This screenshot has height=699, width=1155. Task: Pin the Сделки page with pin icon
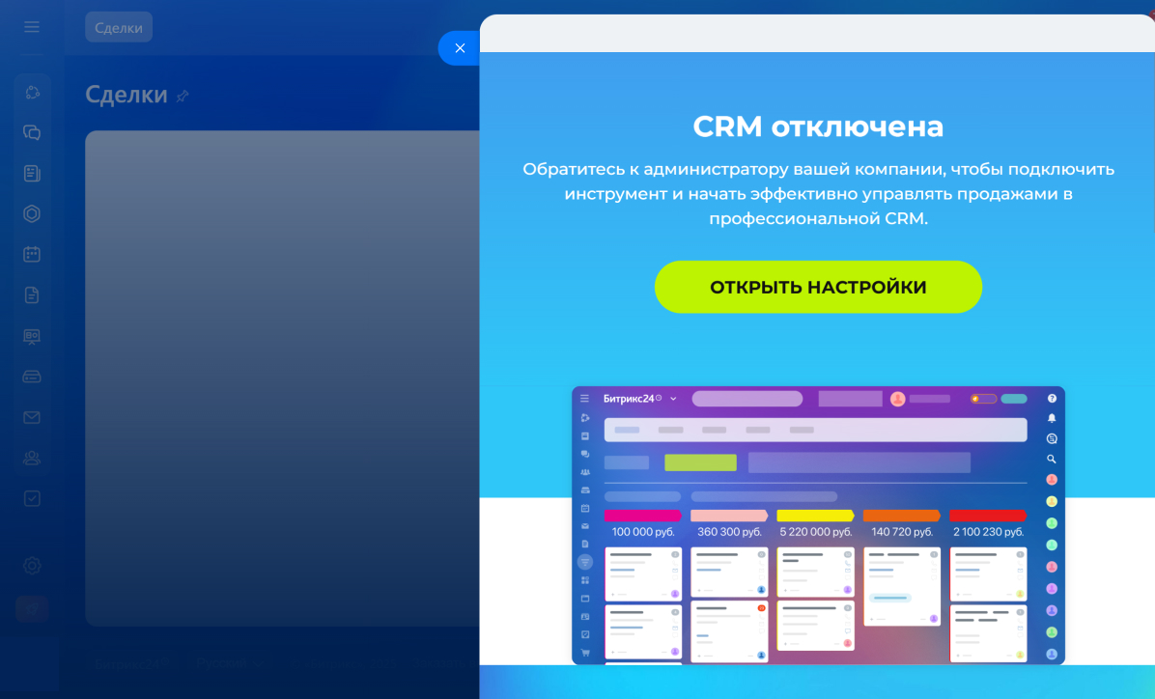pos(183,96)
